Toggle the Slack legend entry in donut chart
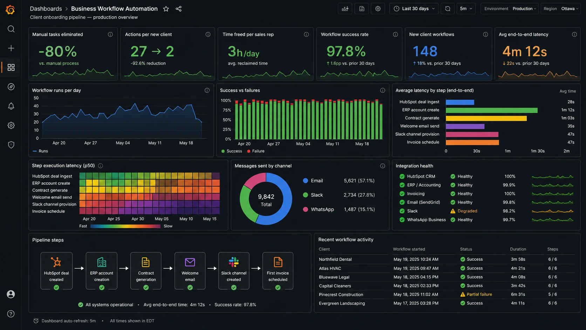This screenshot has width=586, height=330. [x=313, y=195]
